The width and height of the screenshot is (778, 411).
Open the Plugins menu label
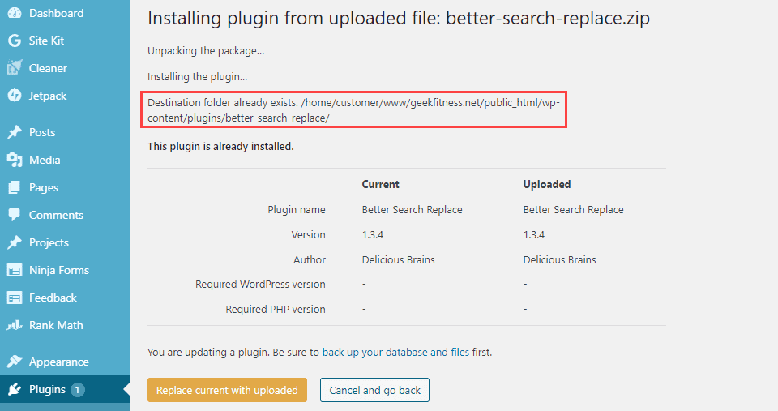[47, 389]
